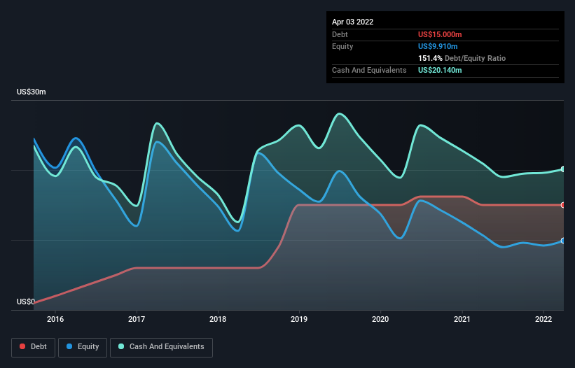Click the Debt label in tooltip
575x368 pixels.
coord(340,34)
